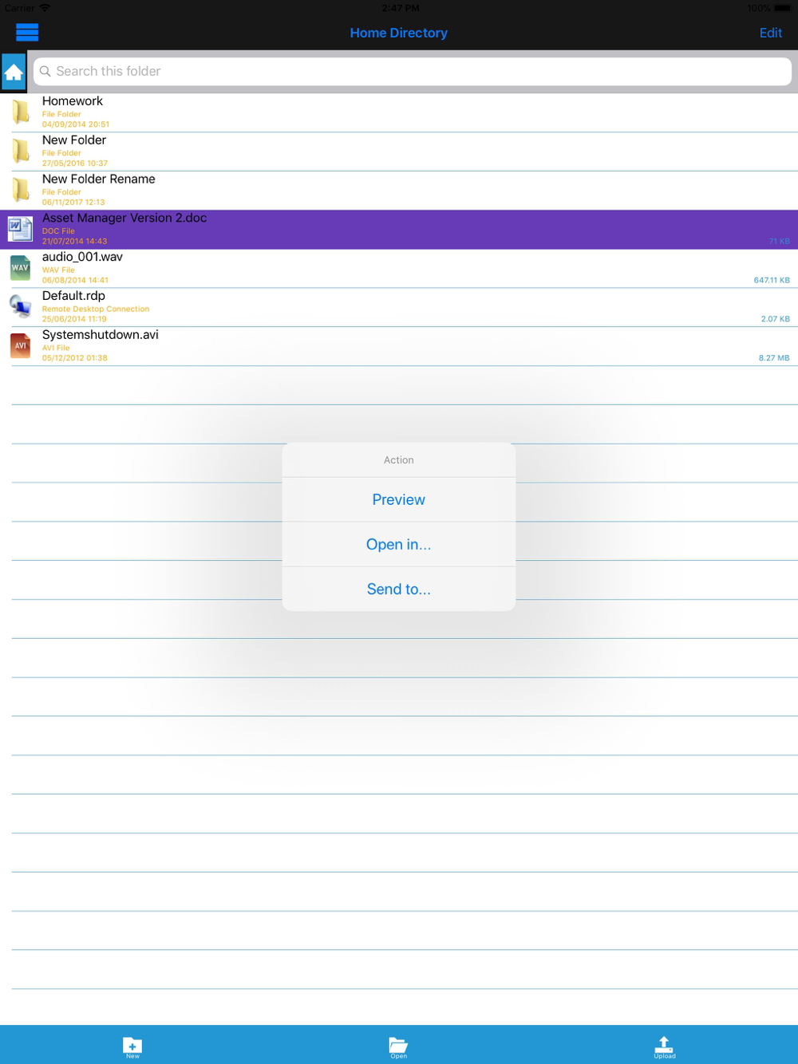This screenshot has width=798, height=1064.
Task: Select the New Folder Rename name
Action: point(99,179)
